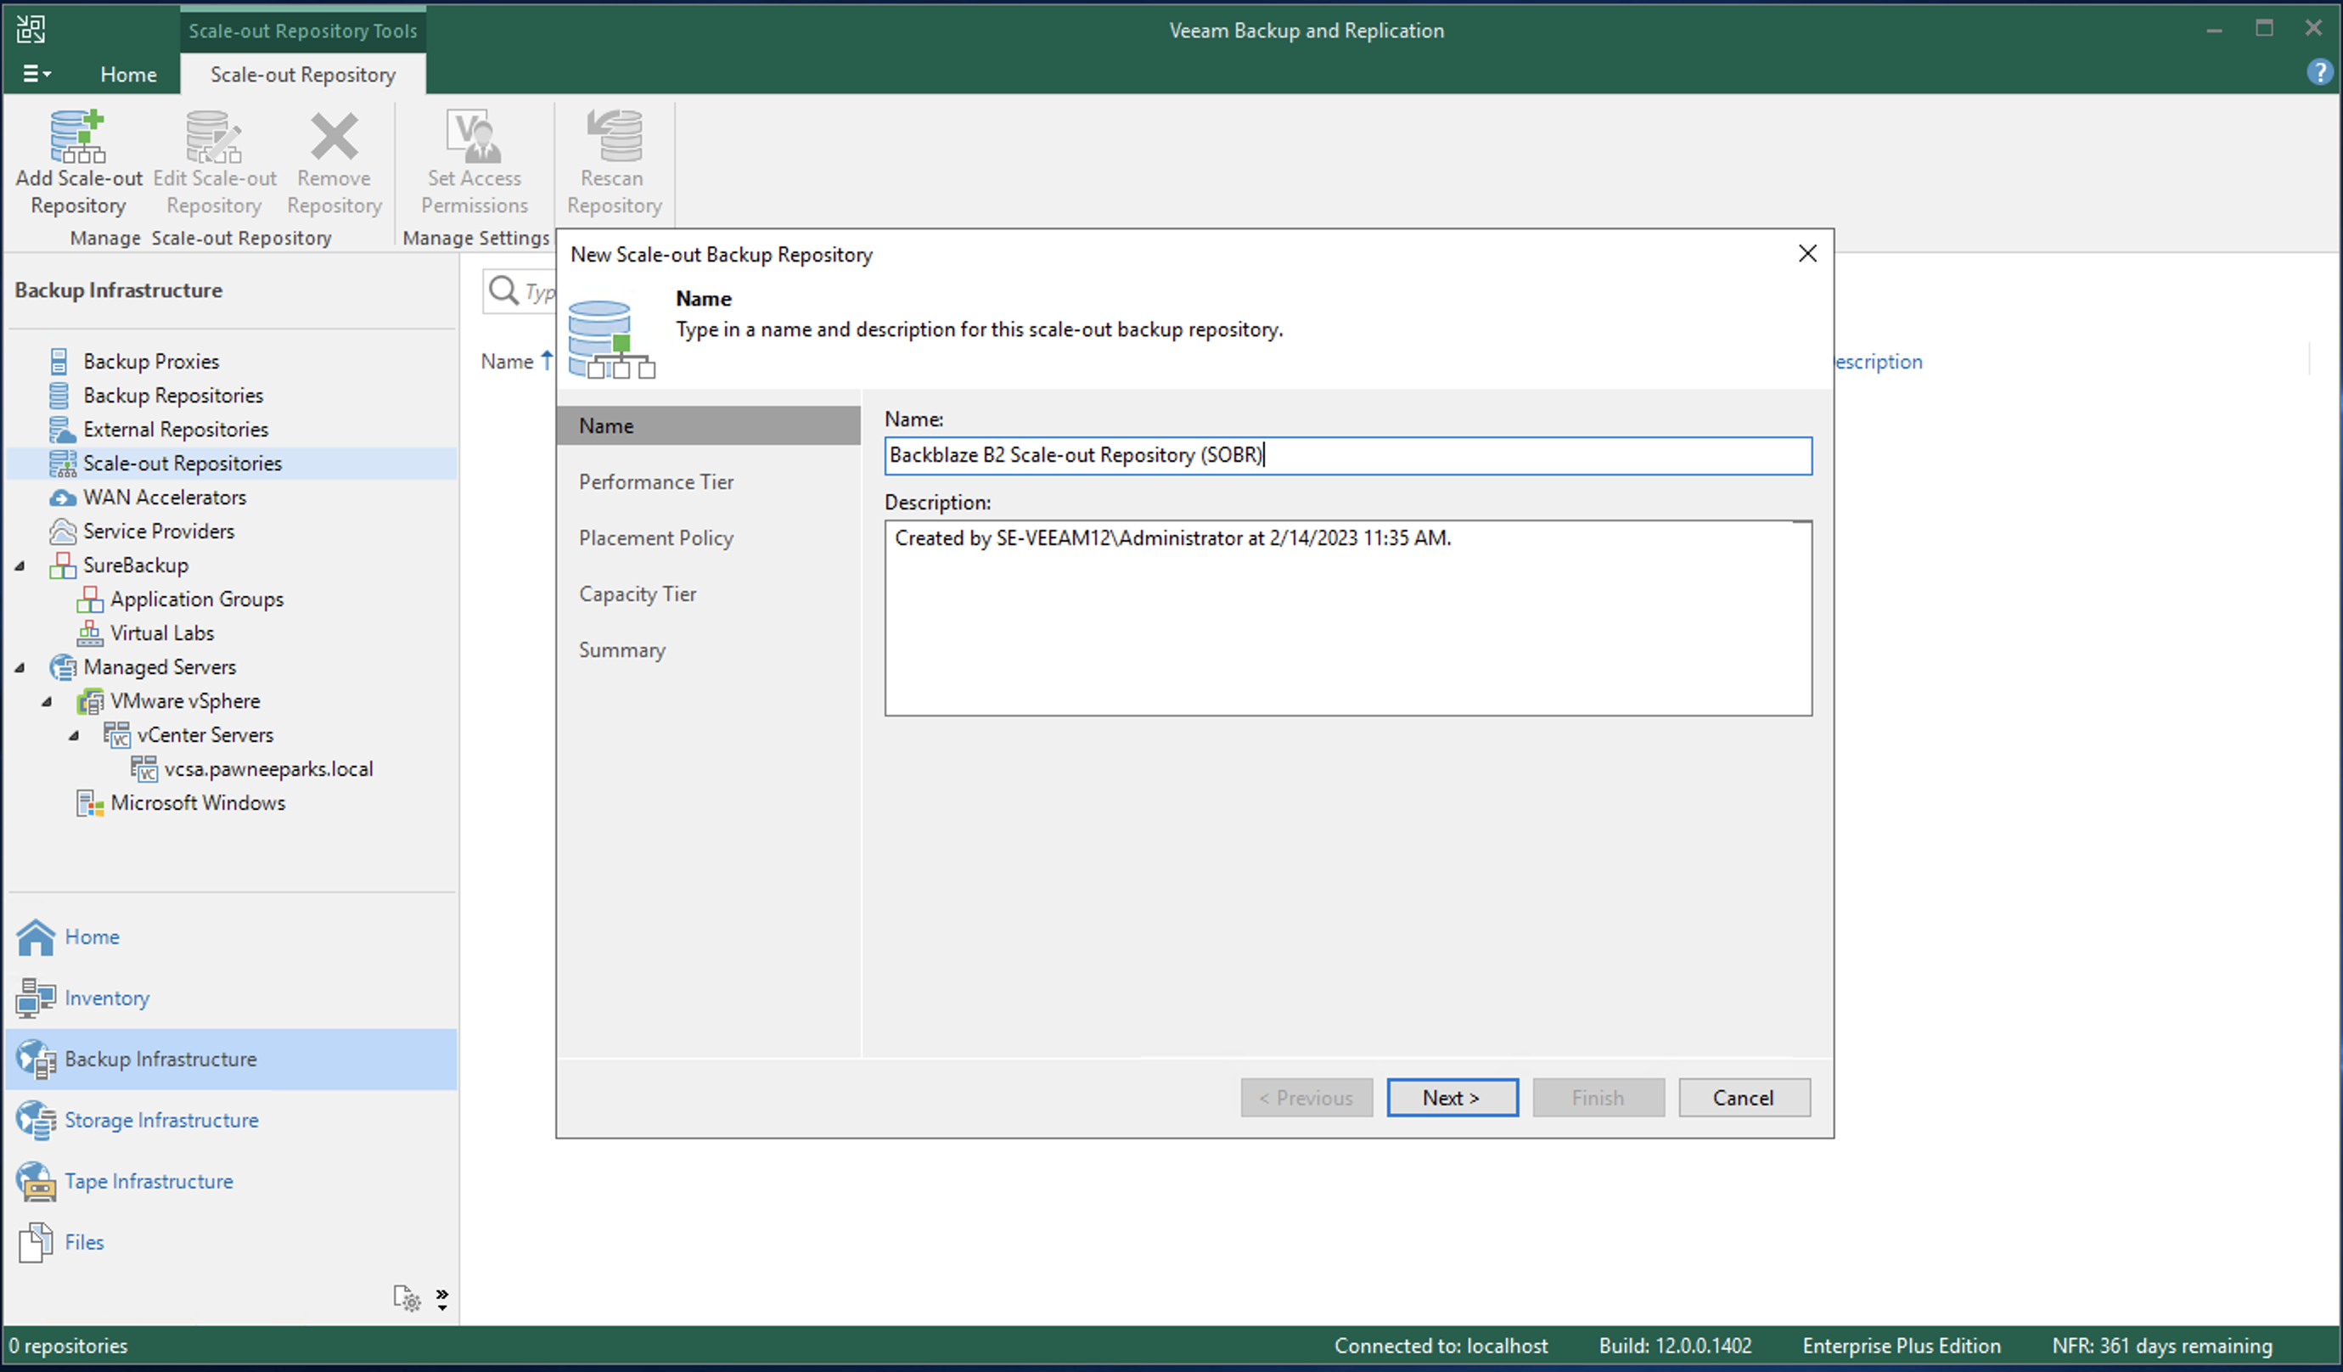Click Set Access Permissions icon
The image size is (2343, 1372).
point(475,136)
